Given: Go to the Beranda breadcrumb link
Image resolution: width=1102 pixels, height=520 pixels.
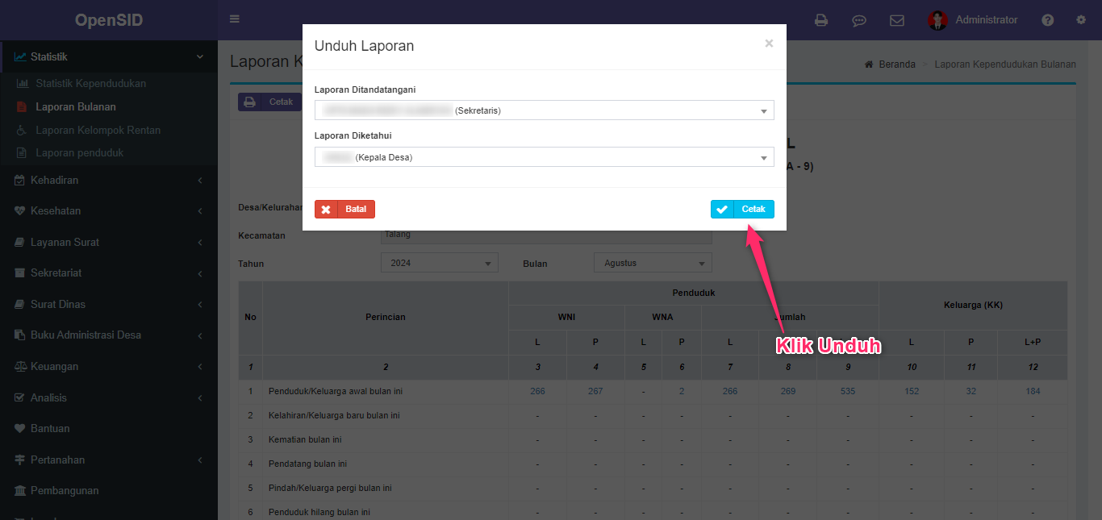Looking at the screenshot, I should pos(896,64).
